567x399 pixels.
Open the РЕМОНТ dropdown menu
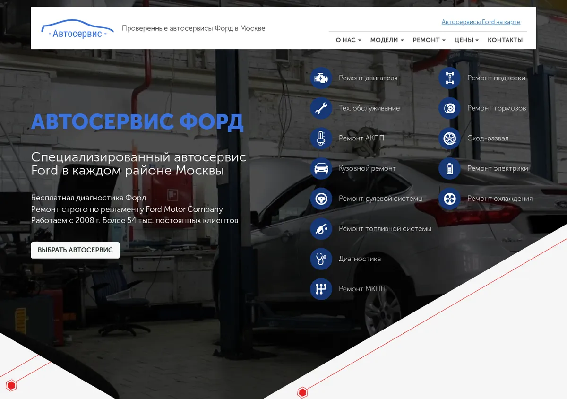(x=429, y=40)
